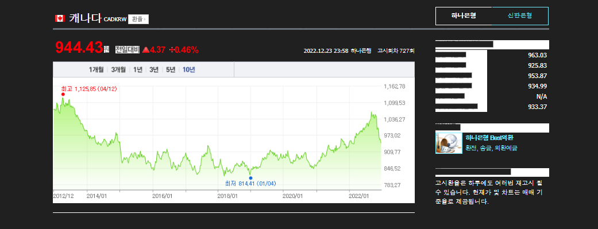
Task: Click the 캐나다 heading
Action: [85, 18]
